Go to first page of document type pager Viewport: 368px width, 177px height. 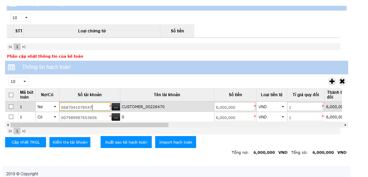click(10, 47)
